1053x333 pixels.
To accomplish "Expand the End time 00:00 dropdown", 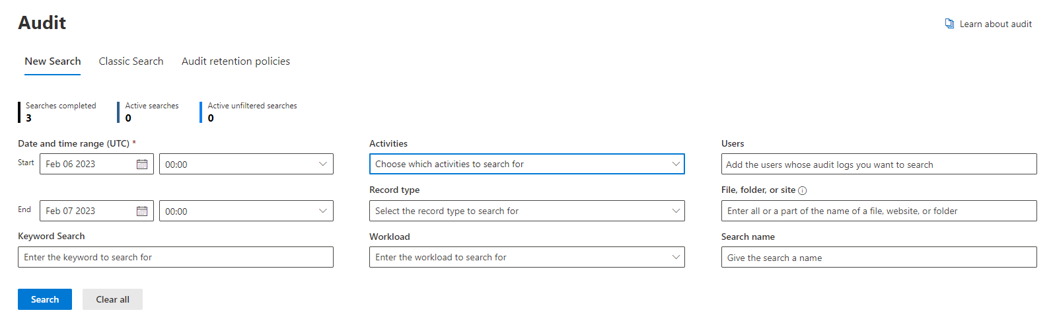I will [x=246, y=211].
